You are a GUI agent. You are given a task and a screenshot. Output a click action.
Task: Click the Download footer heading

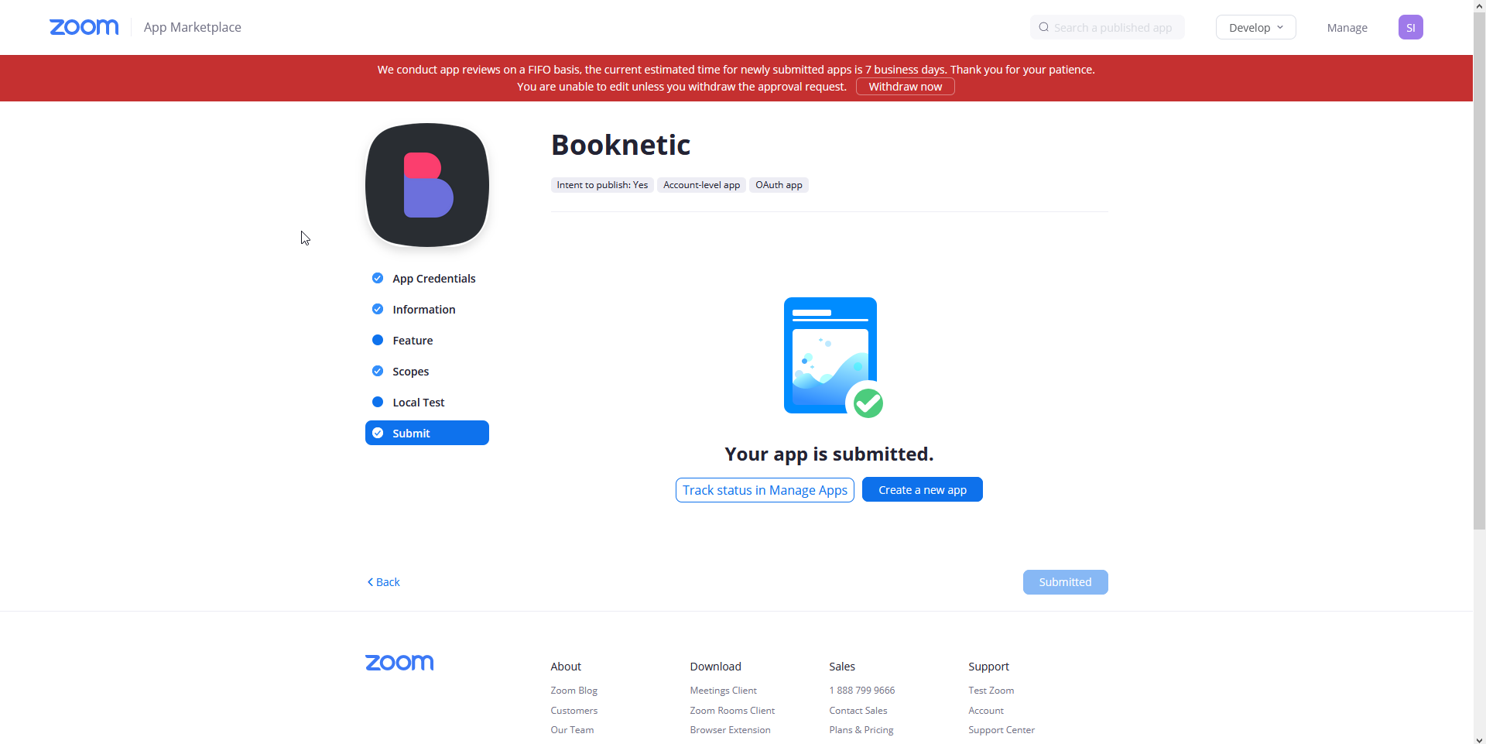(715, 667)
